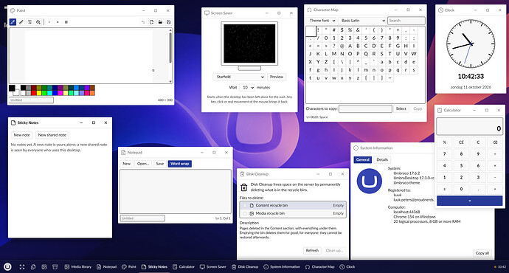Click the Content recycle bin row
The image size is (509, 273).
coord(293,205)
